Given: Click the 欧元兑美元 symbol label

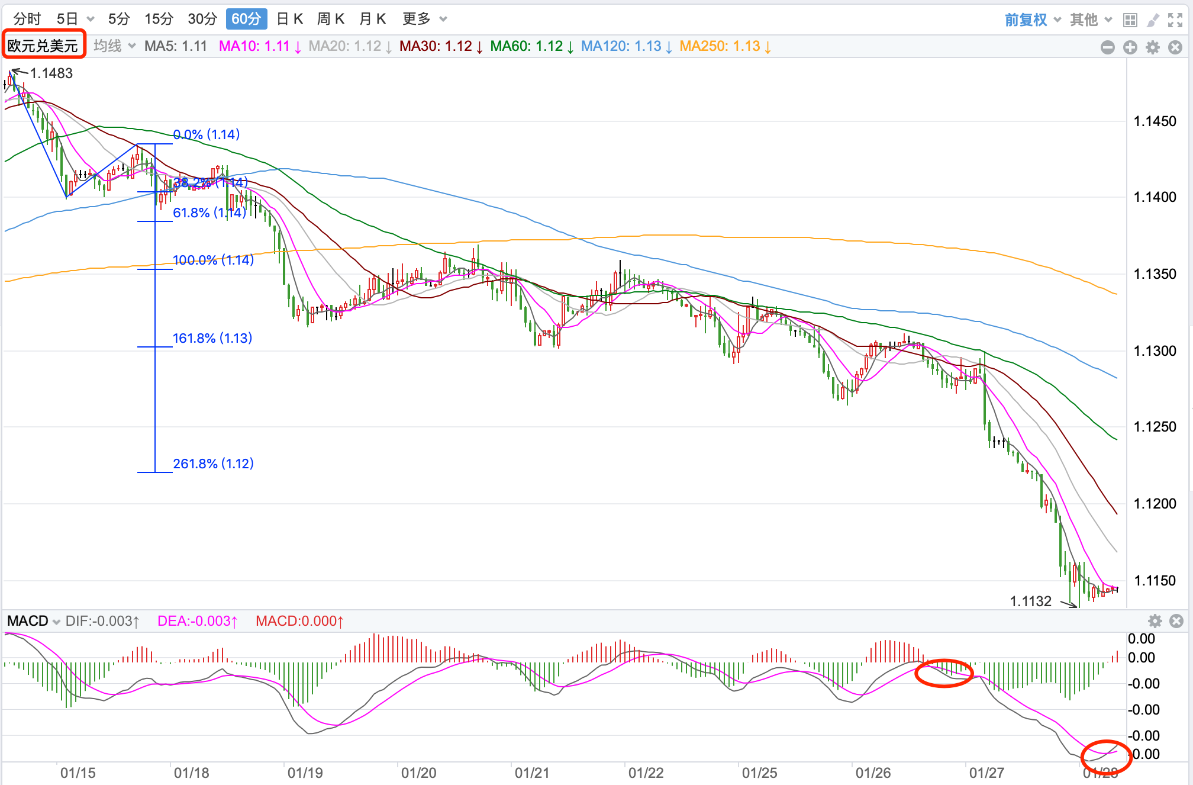Looking at the screenshot, I should (43, 46).
